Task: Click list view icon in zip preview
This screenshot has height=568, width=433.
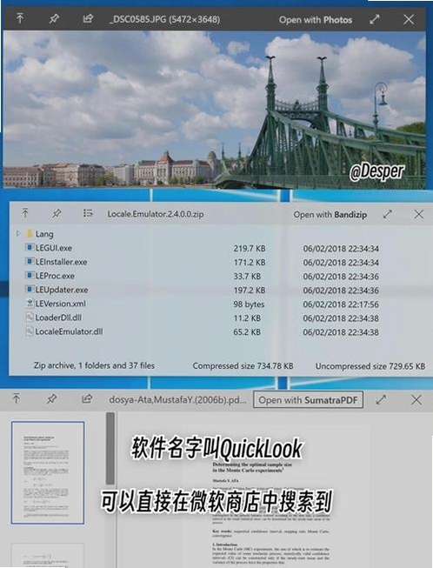Action: click(x=88, y=213)
